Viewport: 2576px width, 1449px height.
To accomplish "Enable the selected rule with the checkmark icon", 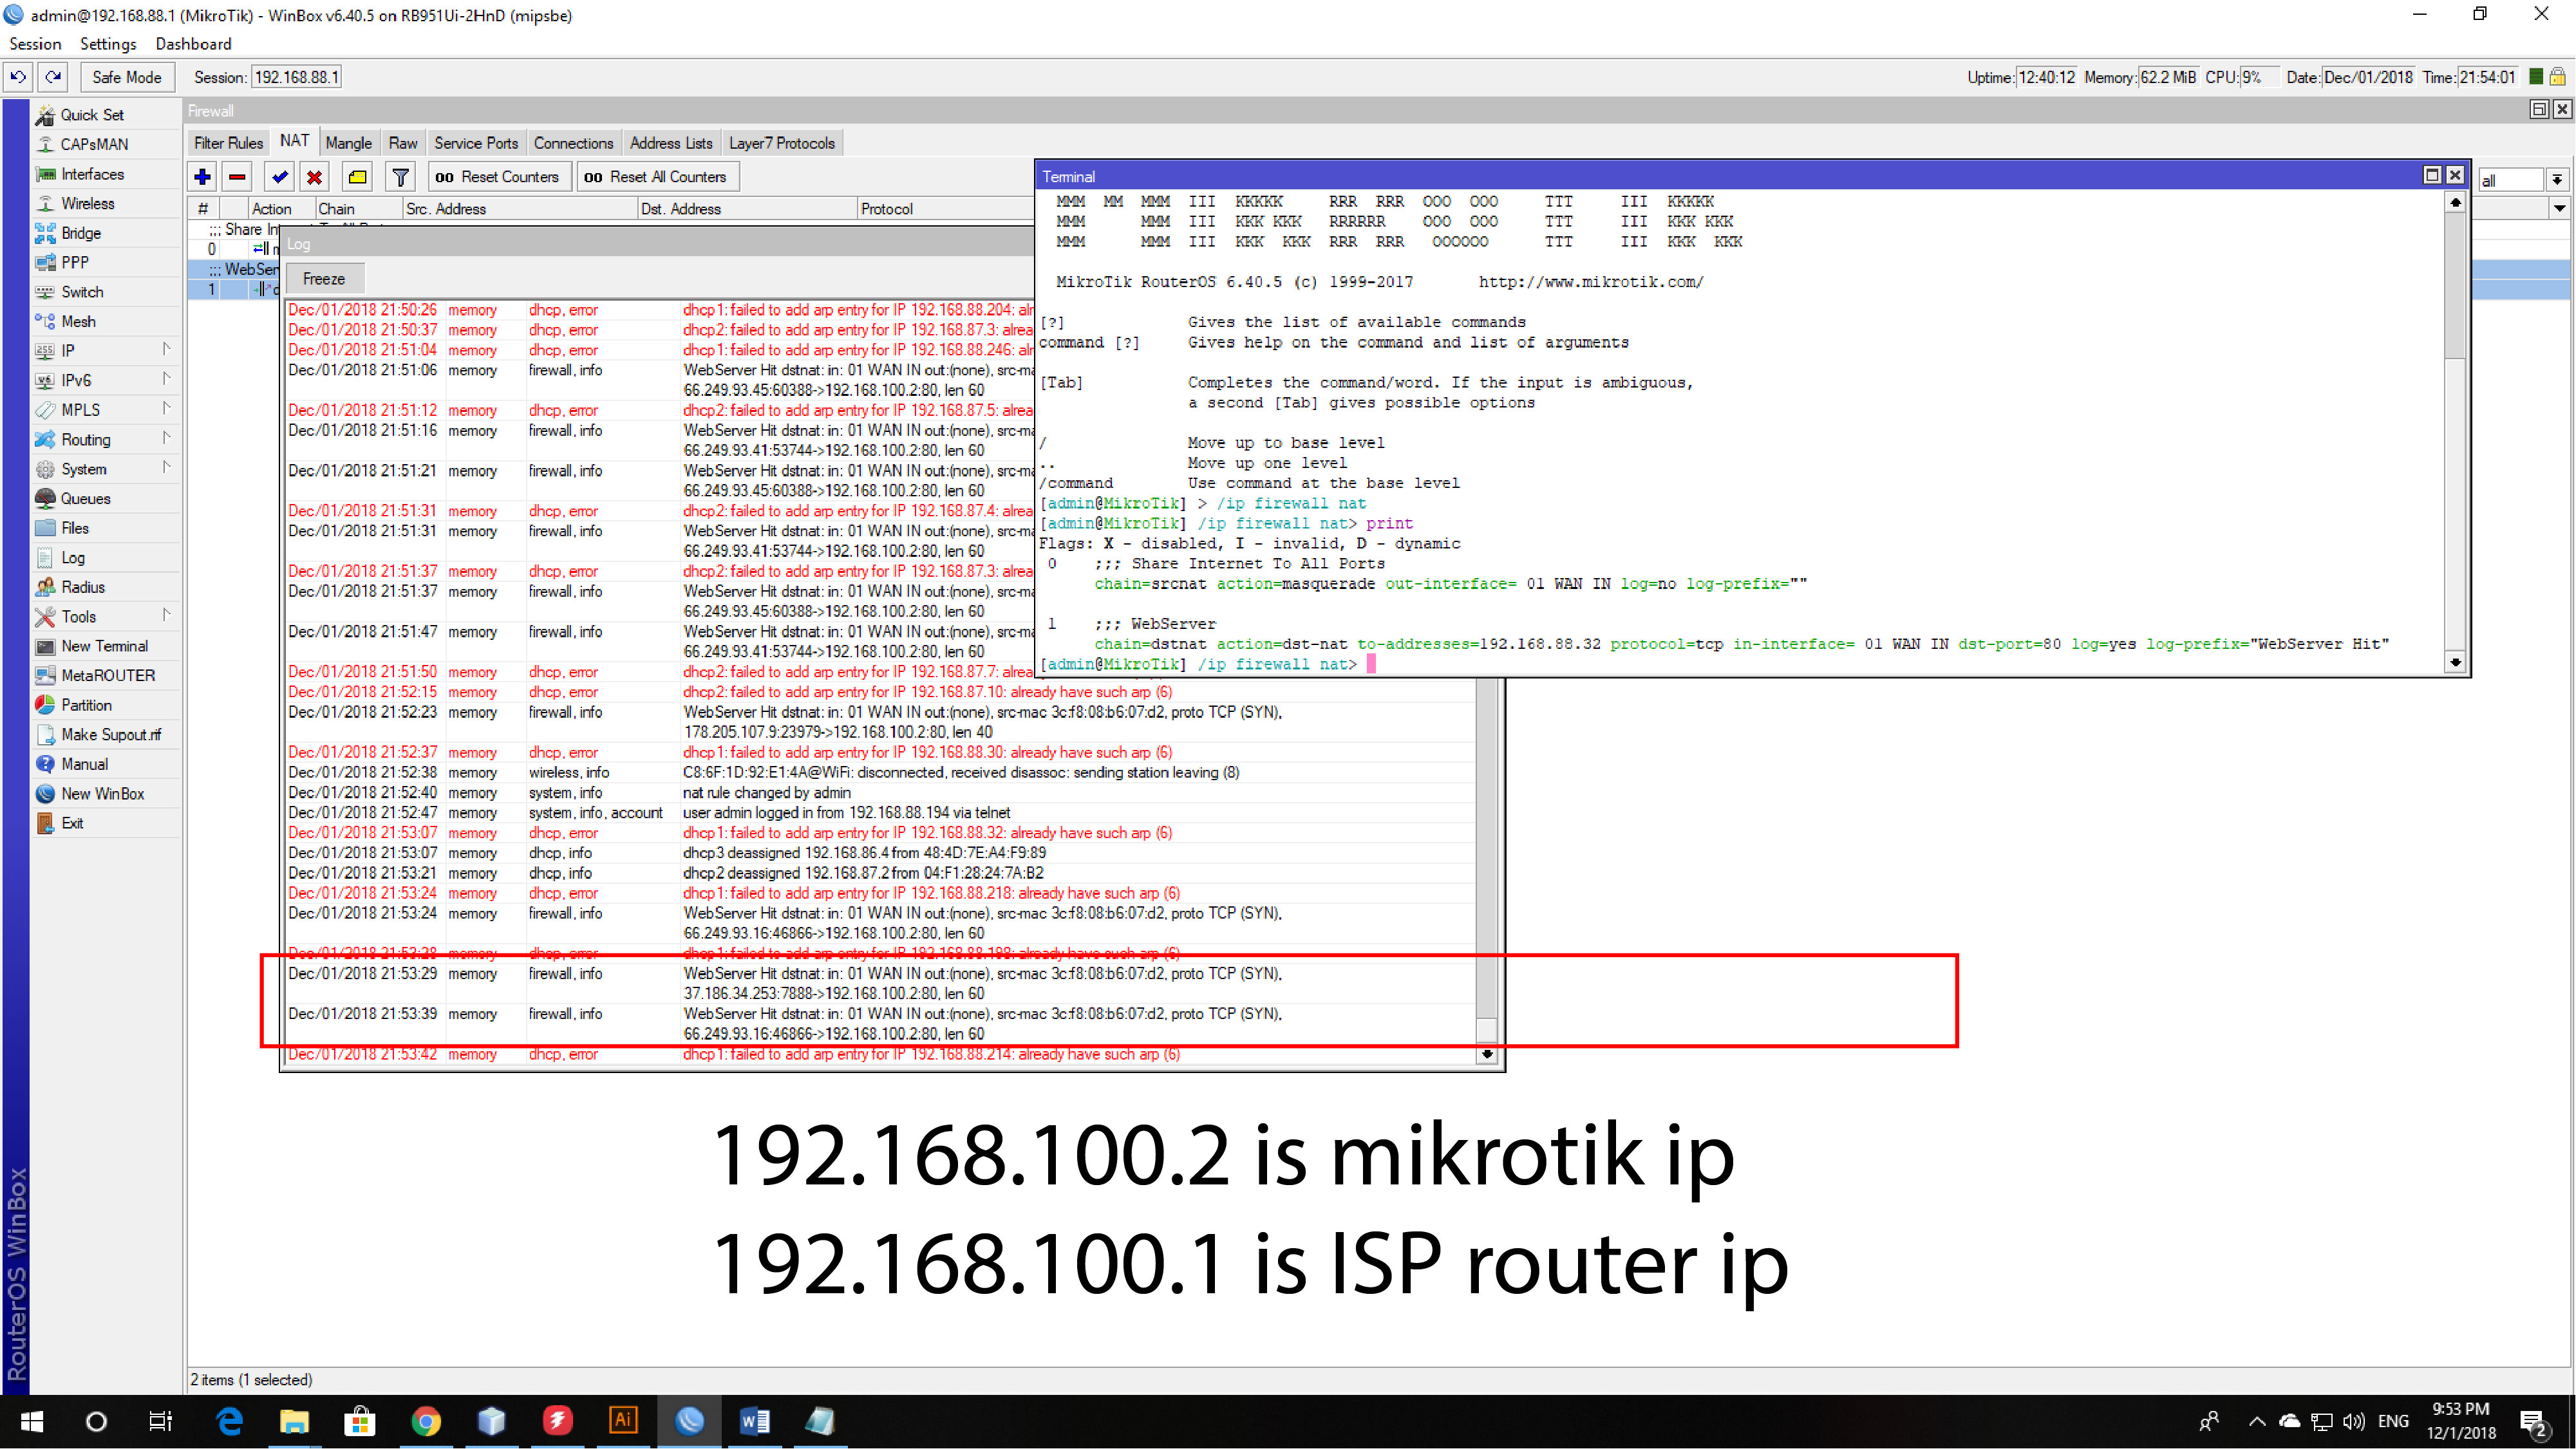I will [279, 177].
